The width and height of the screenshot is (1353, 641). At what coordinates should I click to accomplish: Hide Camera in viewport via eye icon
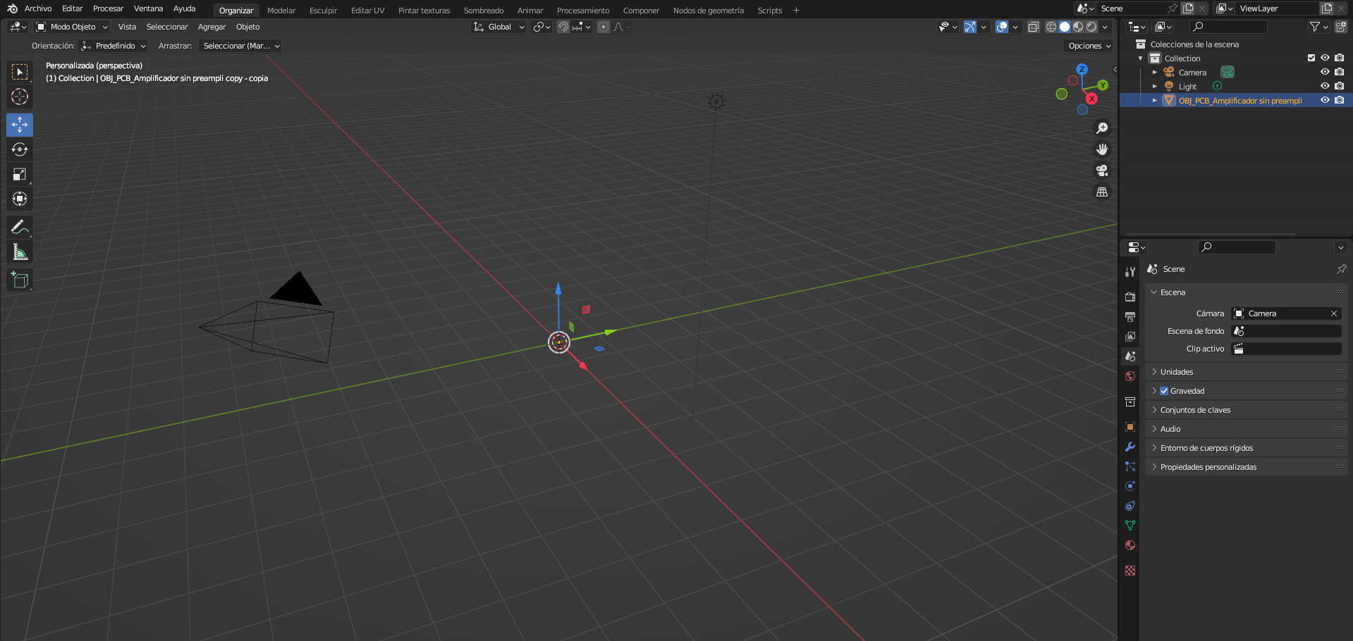(1325, 72)
